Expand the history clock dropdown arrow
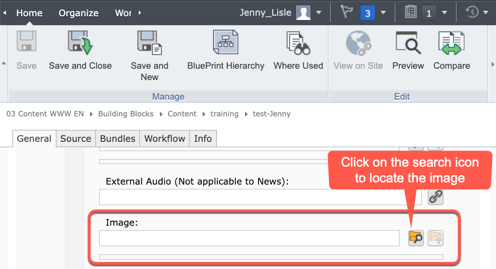This screenshot has height=269, width=496. pos(486,13)
